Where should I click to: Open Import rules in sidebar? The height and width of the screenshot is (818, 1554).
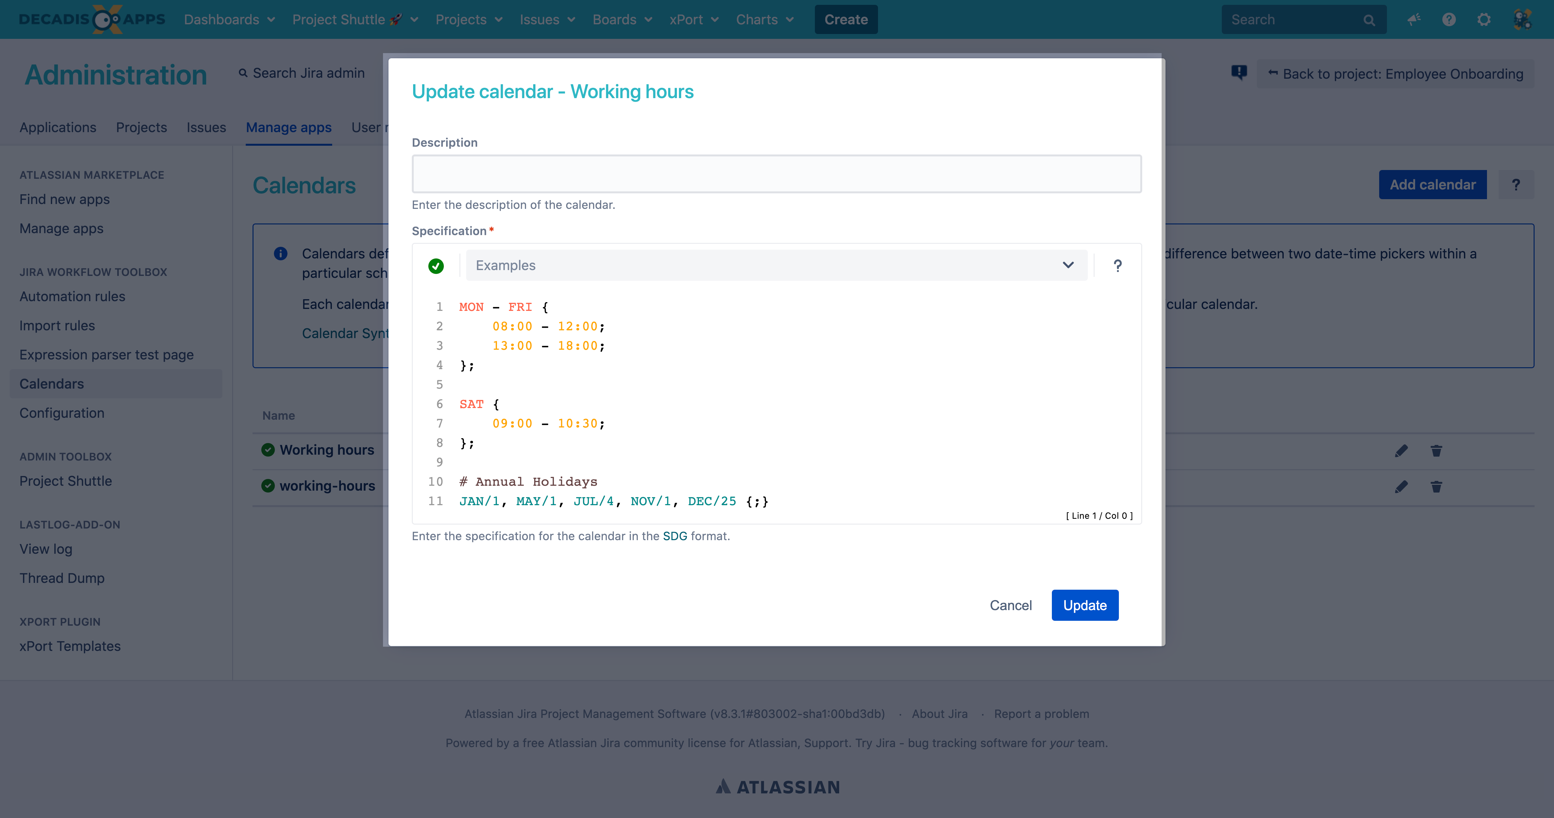[x=57, y=326]
